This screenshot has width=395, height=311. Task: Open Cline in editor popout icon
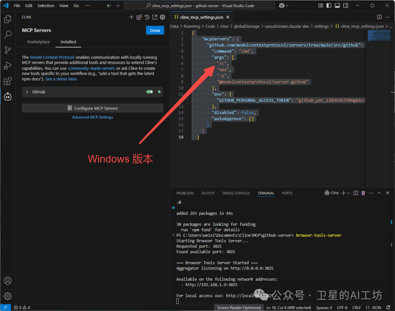(155, 17)
